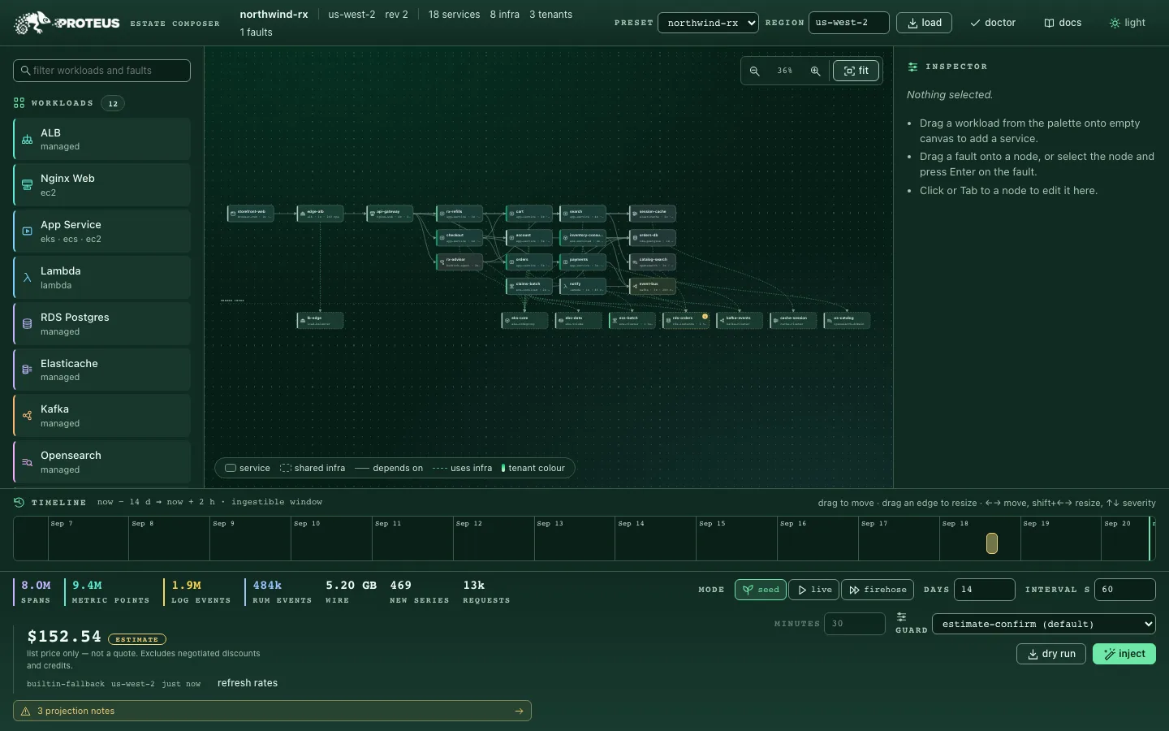Switch mode to live

tap(815, 590)
